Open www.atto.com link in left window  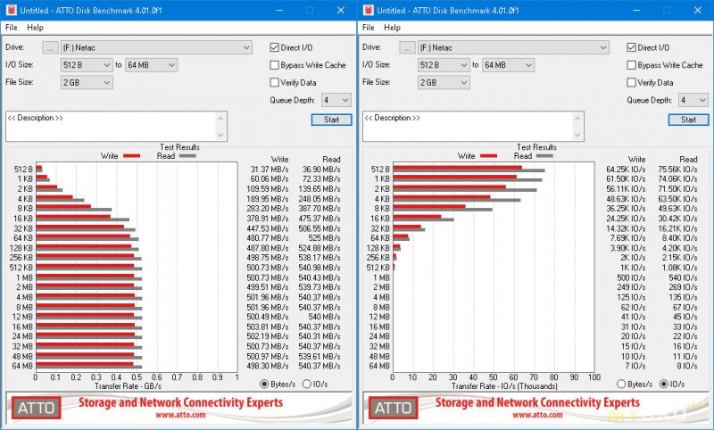pos(180,415)
